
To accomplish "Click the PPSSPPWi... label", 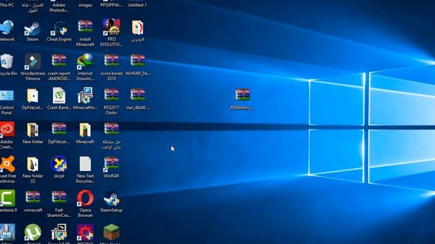I will coord(111,5).
